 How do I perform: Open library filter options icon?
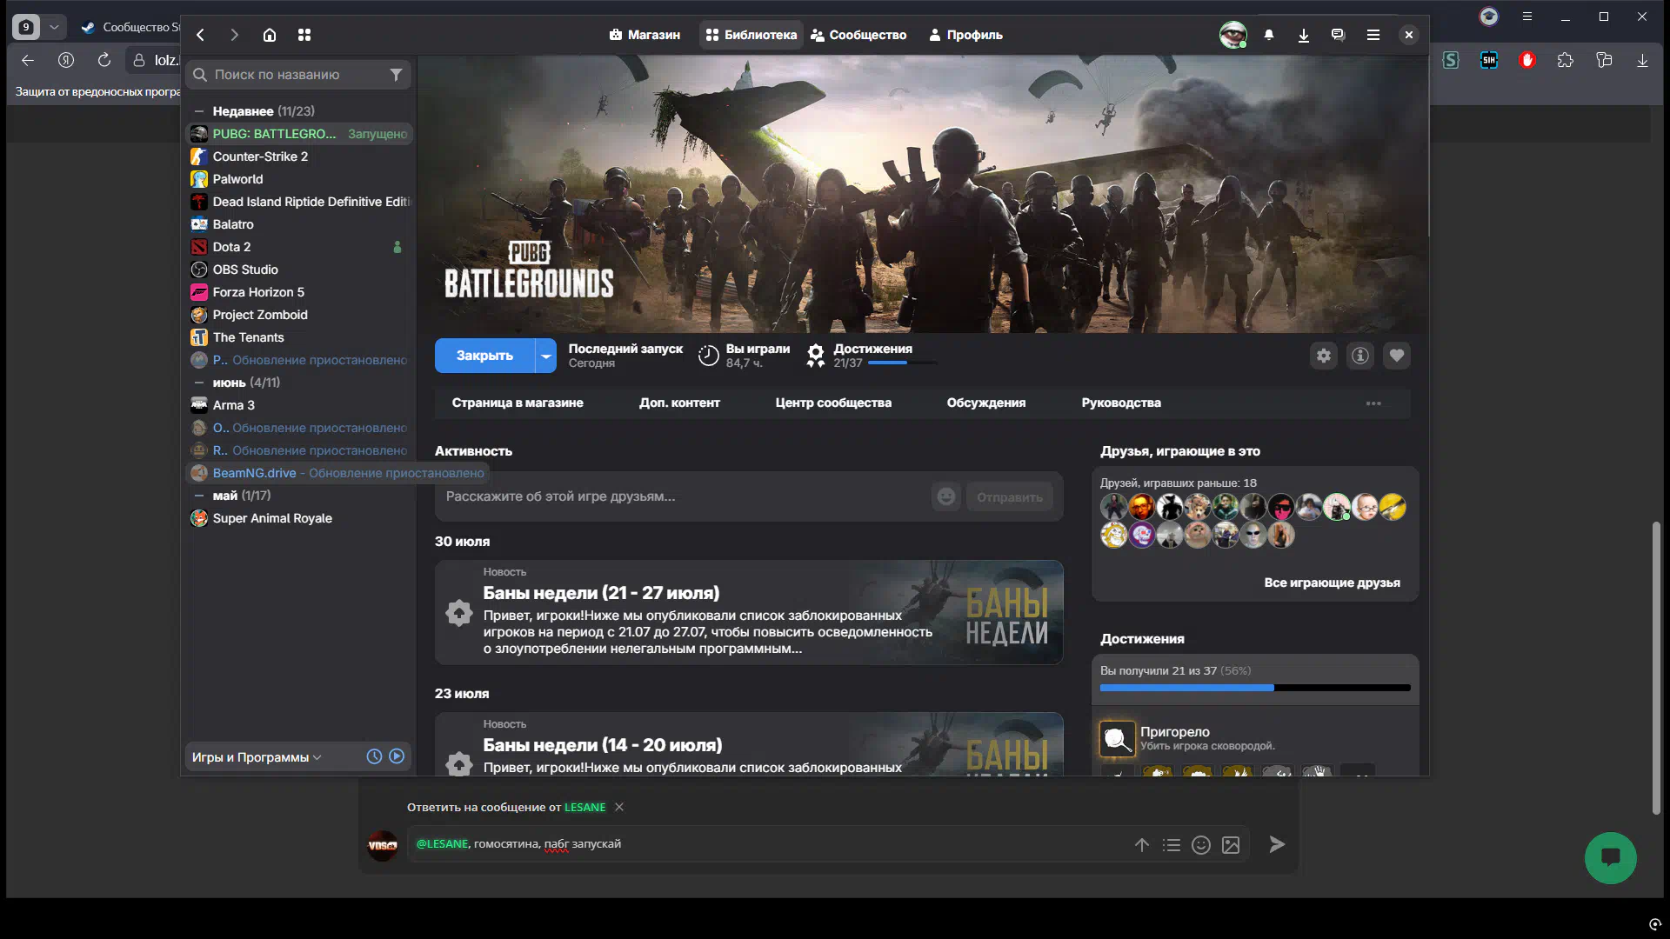tap(396, 75)
